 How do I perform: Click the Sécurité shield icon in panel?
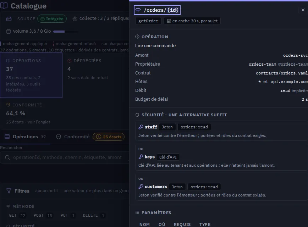click(x=137, y=115)
